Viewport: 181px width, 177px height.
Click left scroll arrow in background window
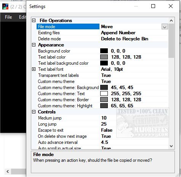[8, 172]
